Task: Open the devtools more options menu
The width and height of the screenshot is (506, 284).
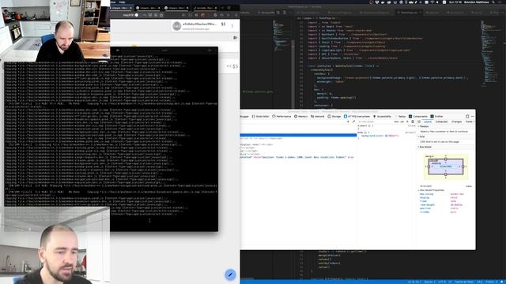Action: coord(473,116)
